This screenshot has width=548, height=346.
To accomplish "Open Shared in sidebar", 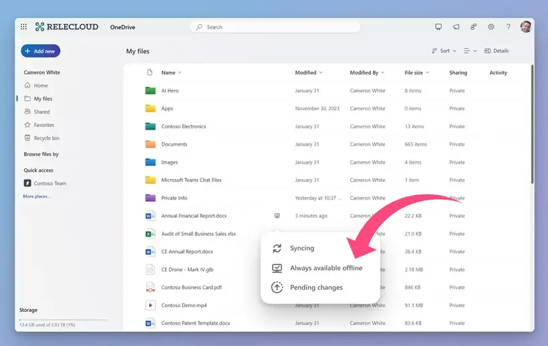I will pyautogui.click(x=37, y=112).
